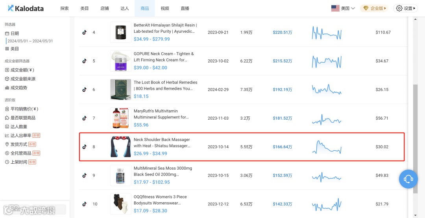The width and height of the screenshot is (425, 218).
Task: Select the 是否联盟商品 filter
Action: point(20,118)
